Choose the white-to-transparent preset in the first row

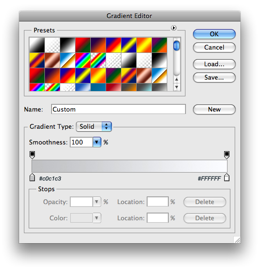coord(52,45)
